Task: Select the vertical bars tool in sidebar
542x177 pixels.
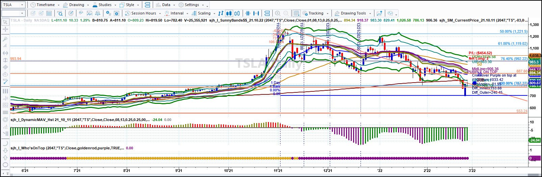Action: coord(5,91)
